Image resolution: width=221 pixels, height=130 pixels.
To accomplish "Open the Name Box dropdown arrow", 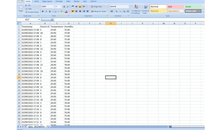I will click(x=39, y=20).
